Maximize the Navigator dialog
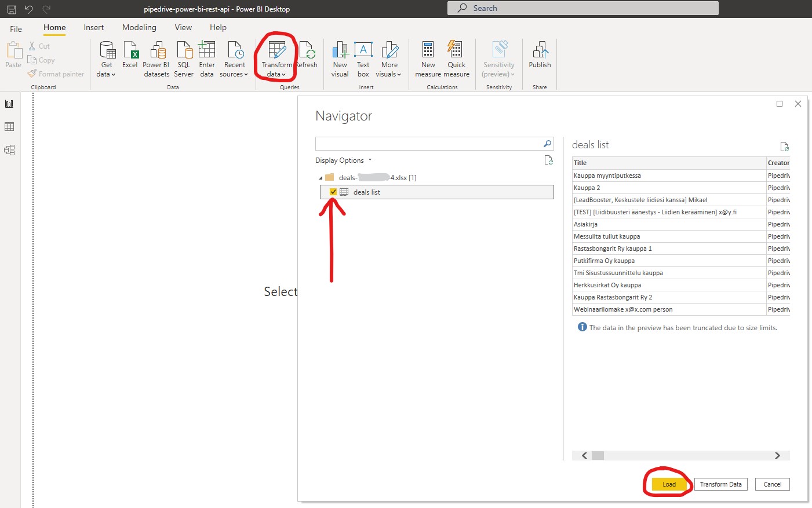The height and width of the screenshot is (508, 812). 780,104
